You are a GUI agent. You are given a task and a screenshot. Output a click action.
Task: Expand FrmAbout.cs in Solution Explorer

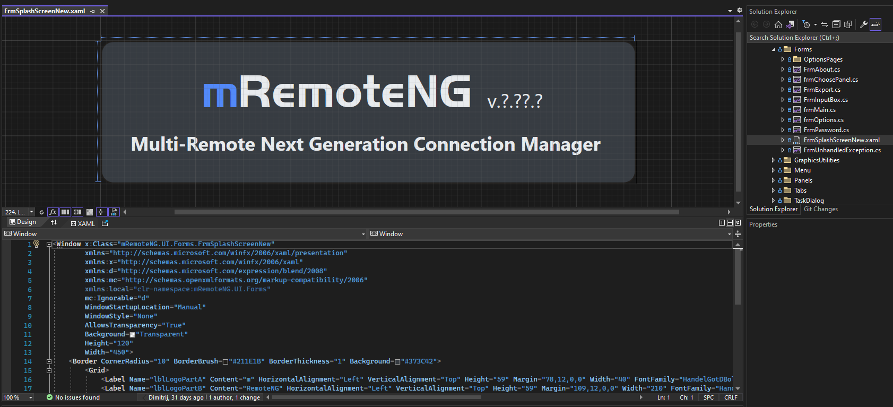(x=783, y=70)
